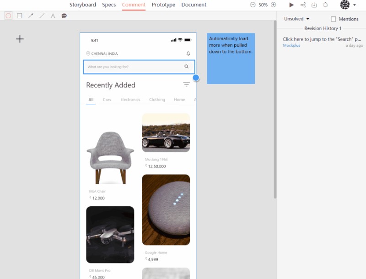Open the "Click here to jump" comment
This screenshot has height=279, width=366.
(x=322, y=39)
